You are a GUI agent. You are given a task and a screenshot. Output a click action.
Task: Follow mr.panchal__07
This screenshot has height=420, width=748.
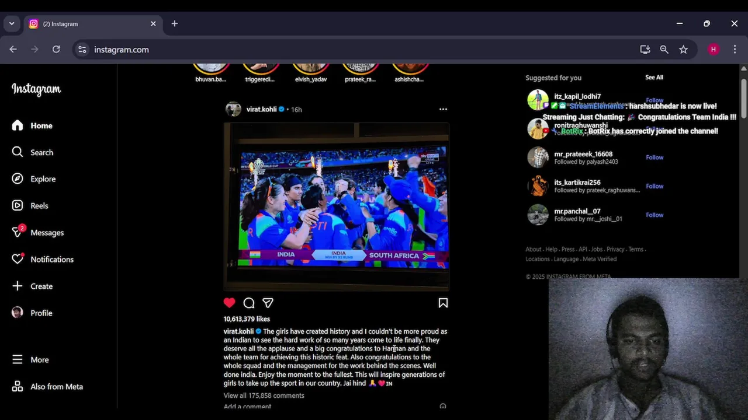[x=654, y=215]
